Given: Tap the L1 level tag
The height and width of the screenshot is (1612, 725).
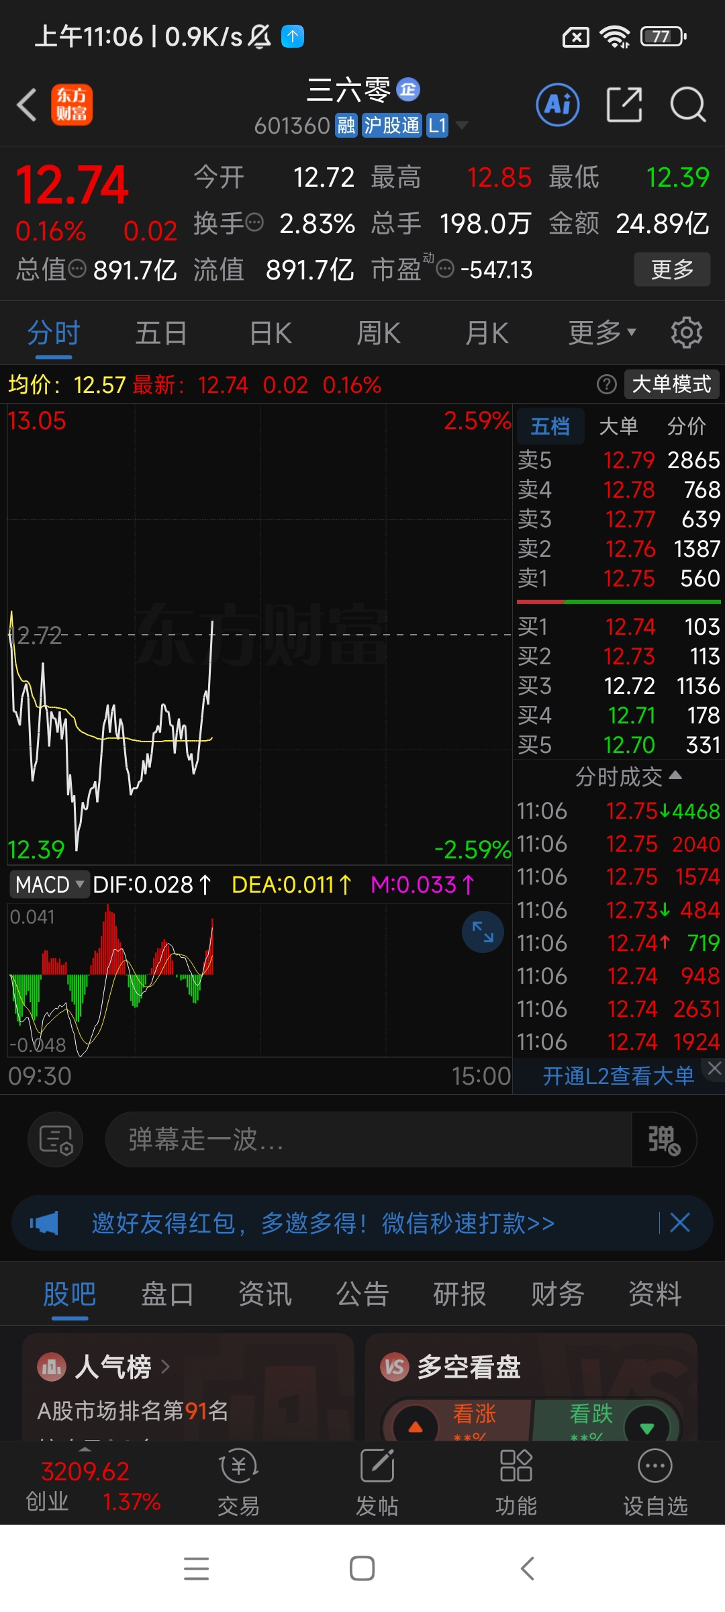Looking at the screenshot, I should 437,126.
